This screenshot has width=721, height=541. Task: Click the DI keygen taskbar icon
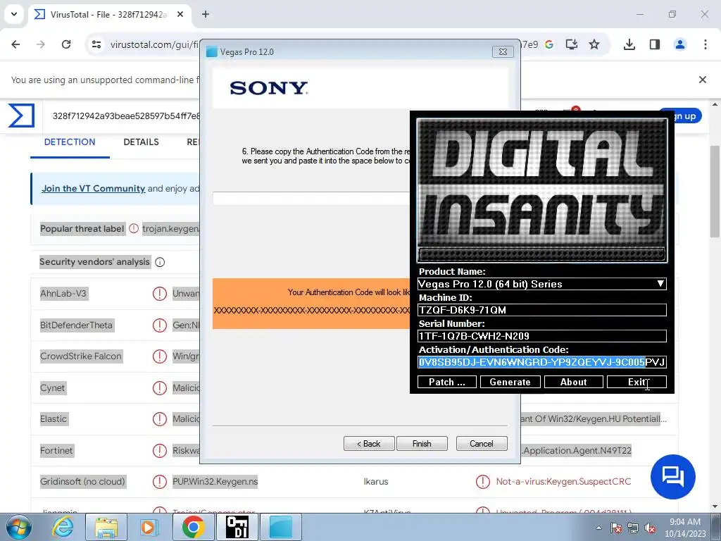[x=237, y=527]
